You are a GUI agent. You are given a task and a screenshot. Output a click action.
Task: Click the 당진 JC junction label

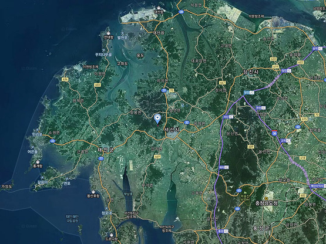pos(249,93)
